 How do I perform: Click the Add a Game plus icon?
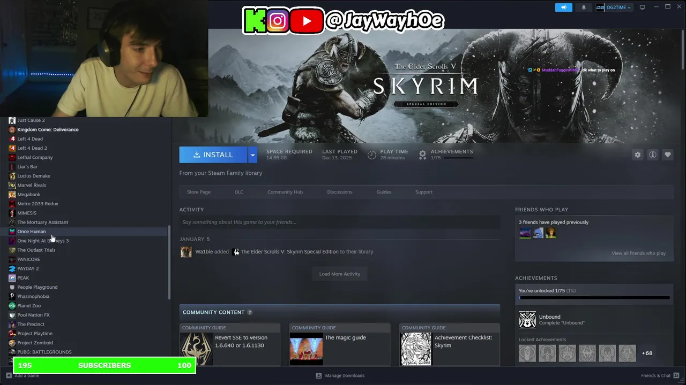[x=9, y=375]
